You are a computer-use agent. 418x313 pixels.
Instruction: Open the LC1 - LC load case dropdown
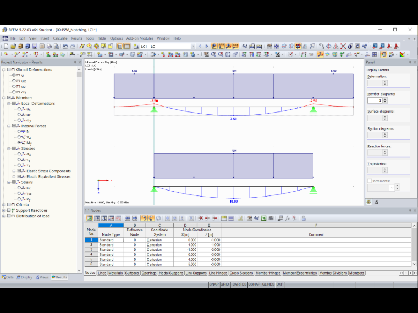(193, 46)
